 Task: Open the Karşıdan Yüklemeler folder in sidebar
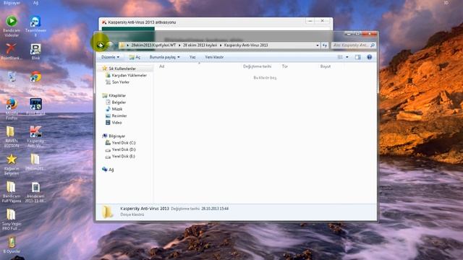(126, 75)
